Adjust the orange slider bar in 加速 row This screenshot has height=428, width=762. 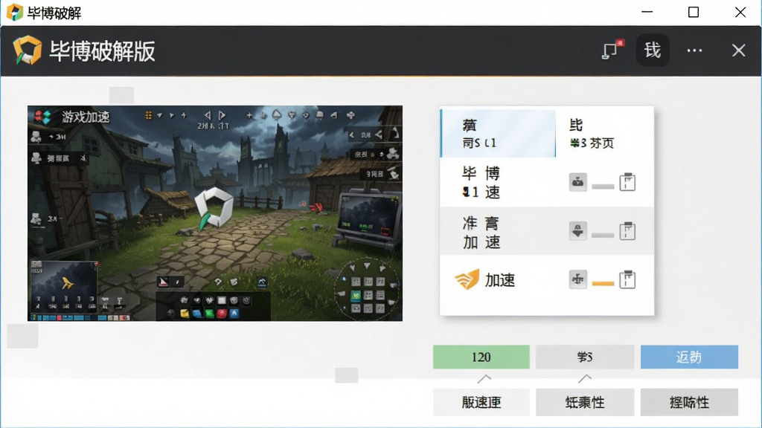[603, 283]
